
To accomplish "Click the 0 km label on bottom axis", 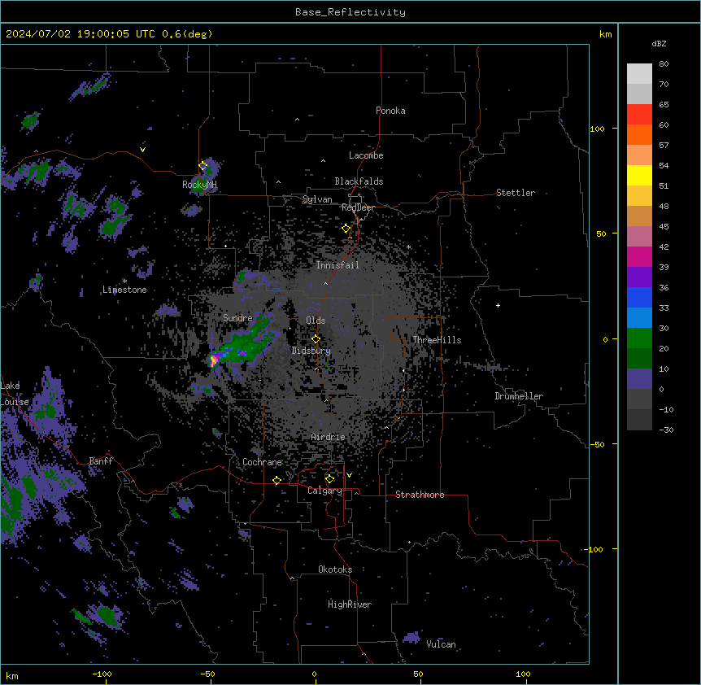I will point(314,674).
